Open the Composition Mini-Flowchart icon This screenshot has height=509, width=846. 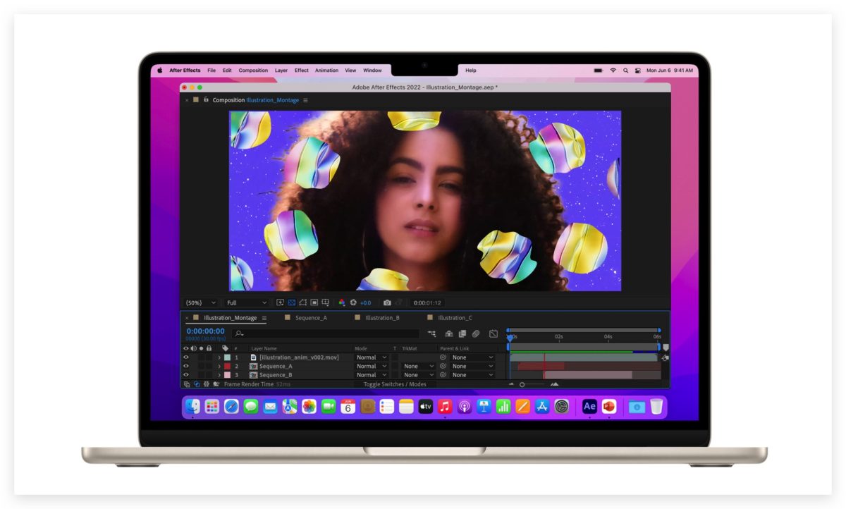pyautogui.click(x=432, y=333)
